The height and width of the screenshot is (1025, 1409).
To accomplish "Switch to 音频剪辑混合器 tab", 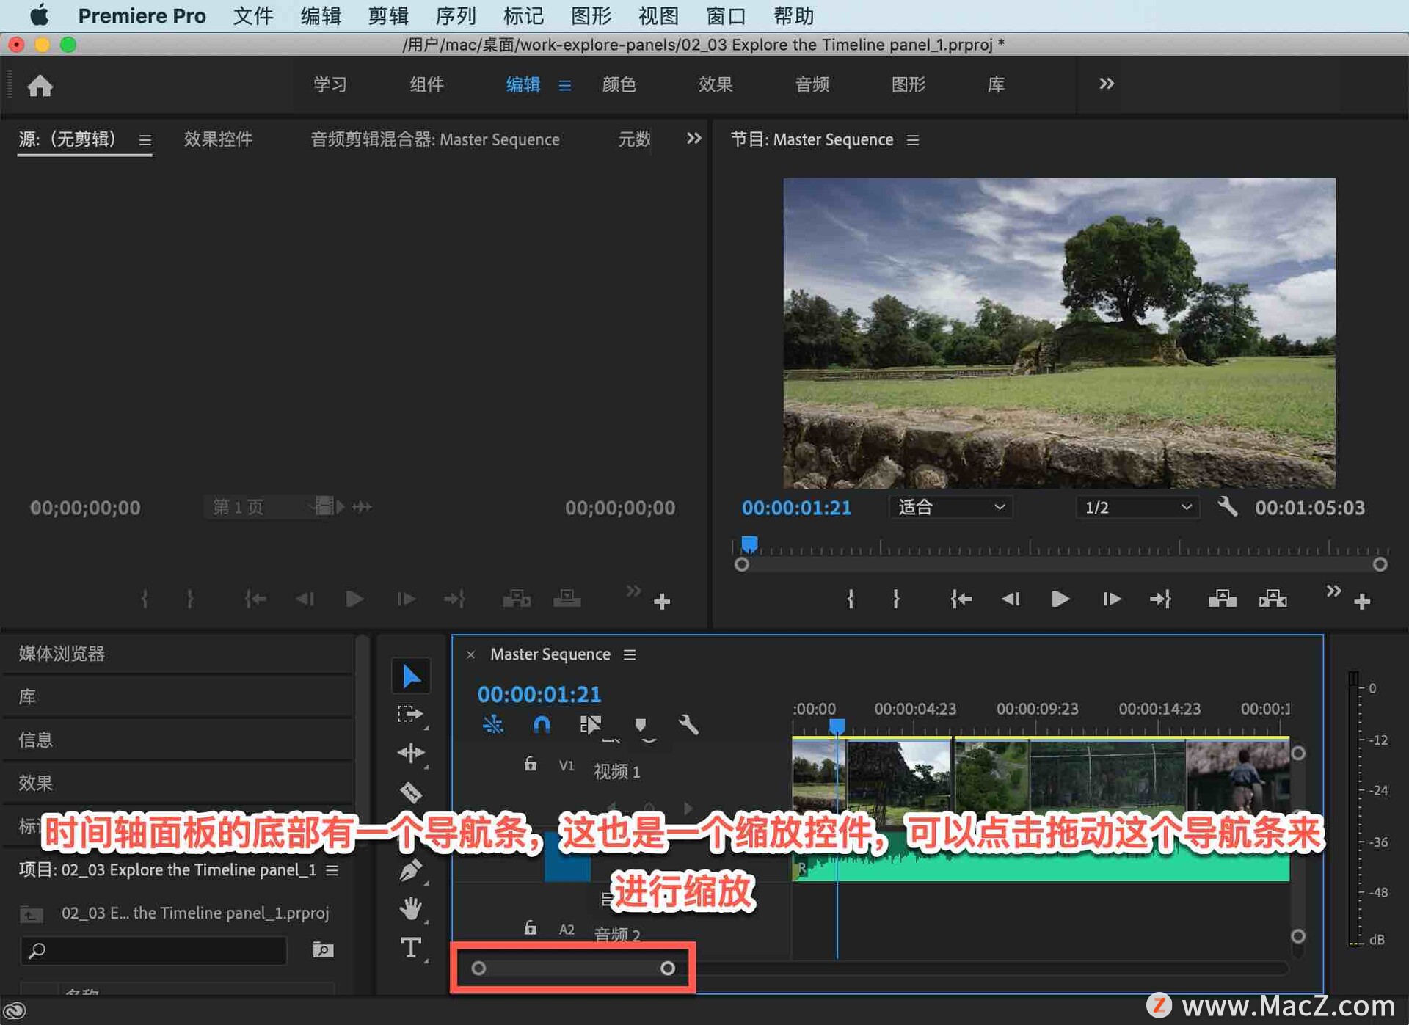I will (x=434, y=139).
